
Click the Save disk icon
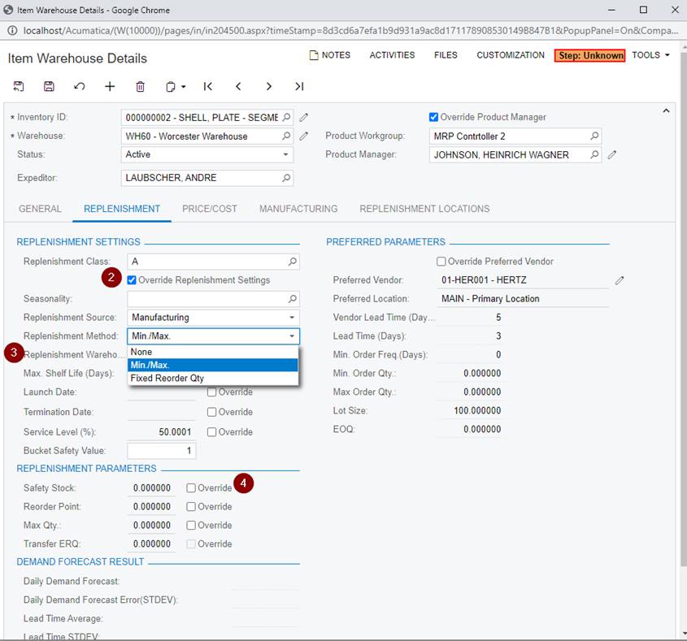coord(49,86)
